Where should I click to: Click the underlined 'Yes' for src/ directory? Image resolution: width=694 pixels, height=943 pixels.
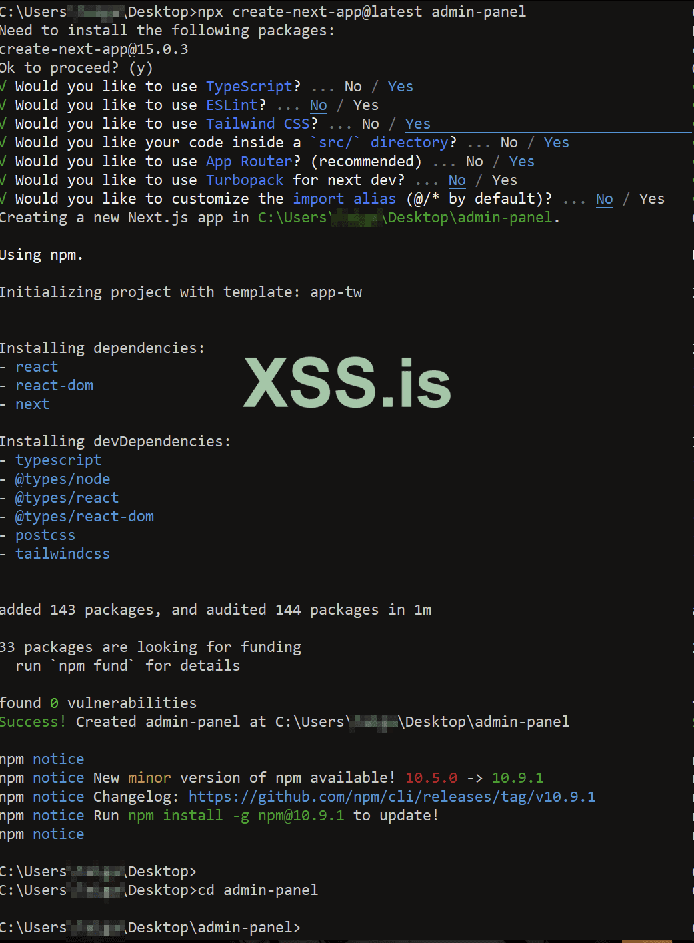[x=557, y=143]
